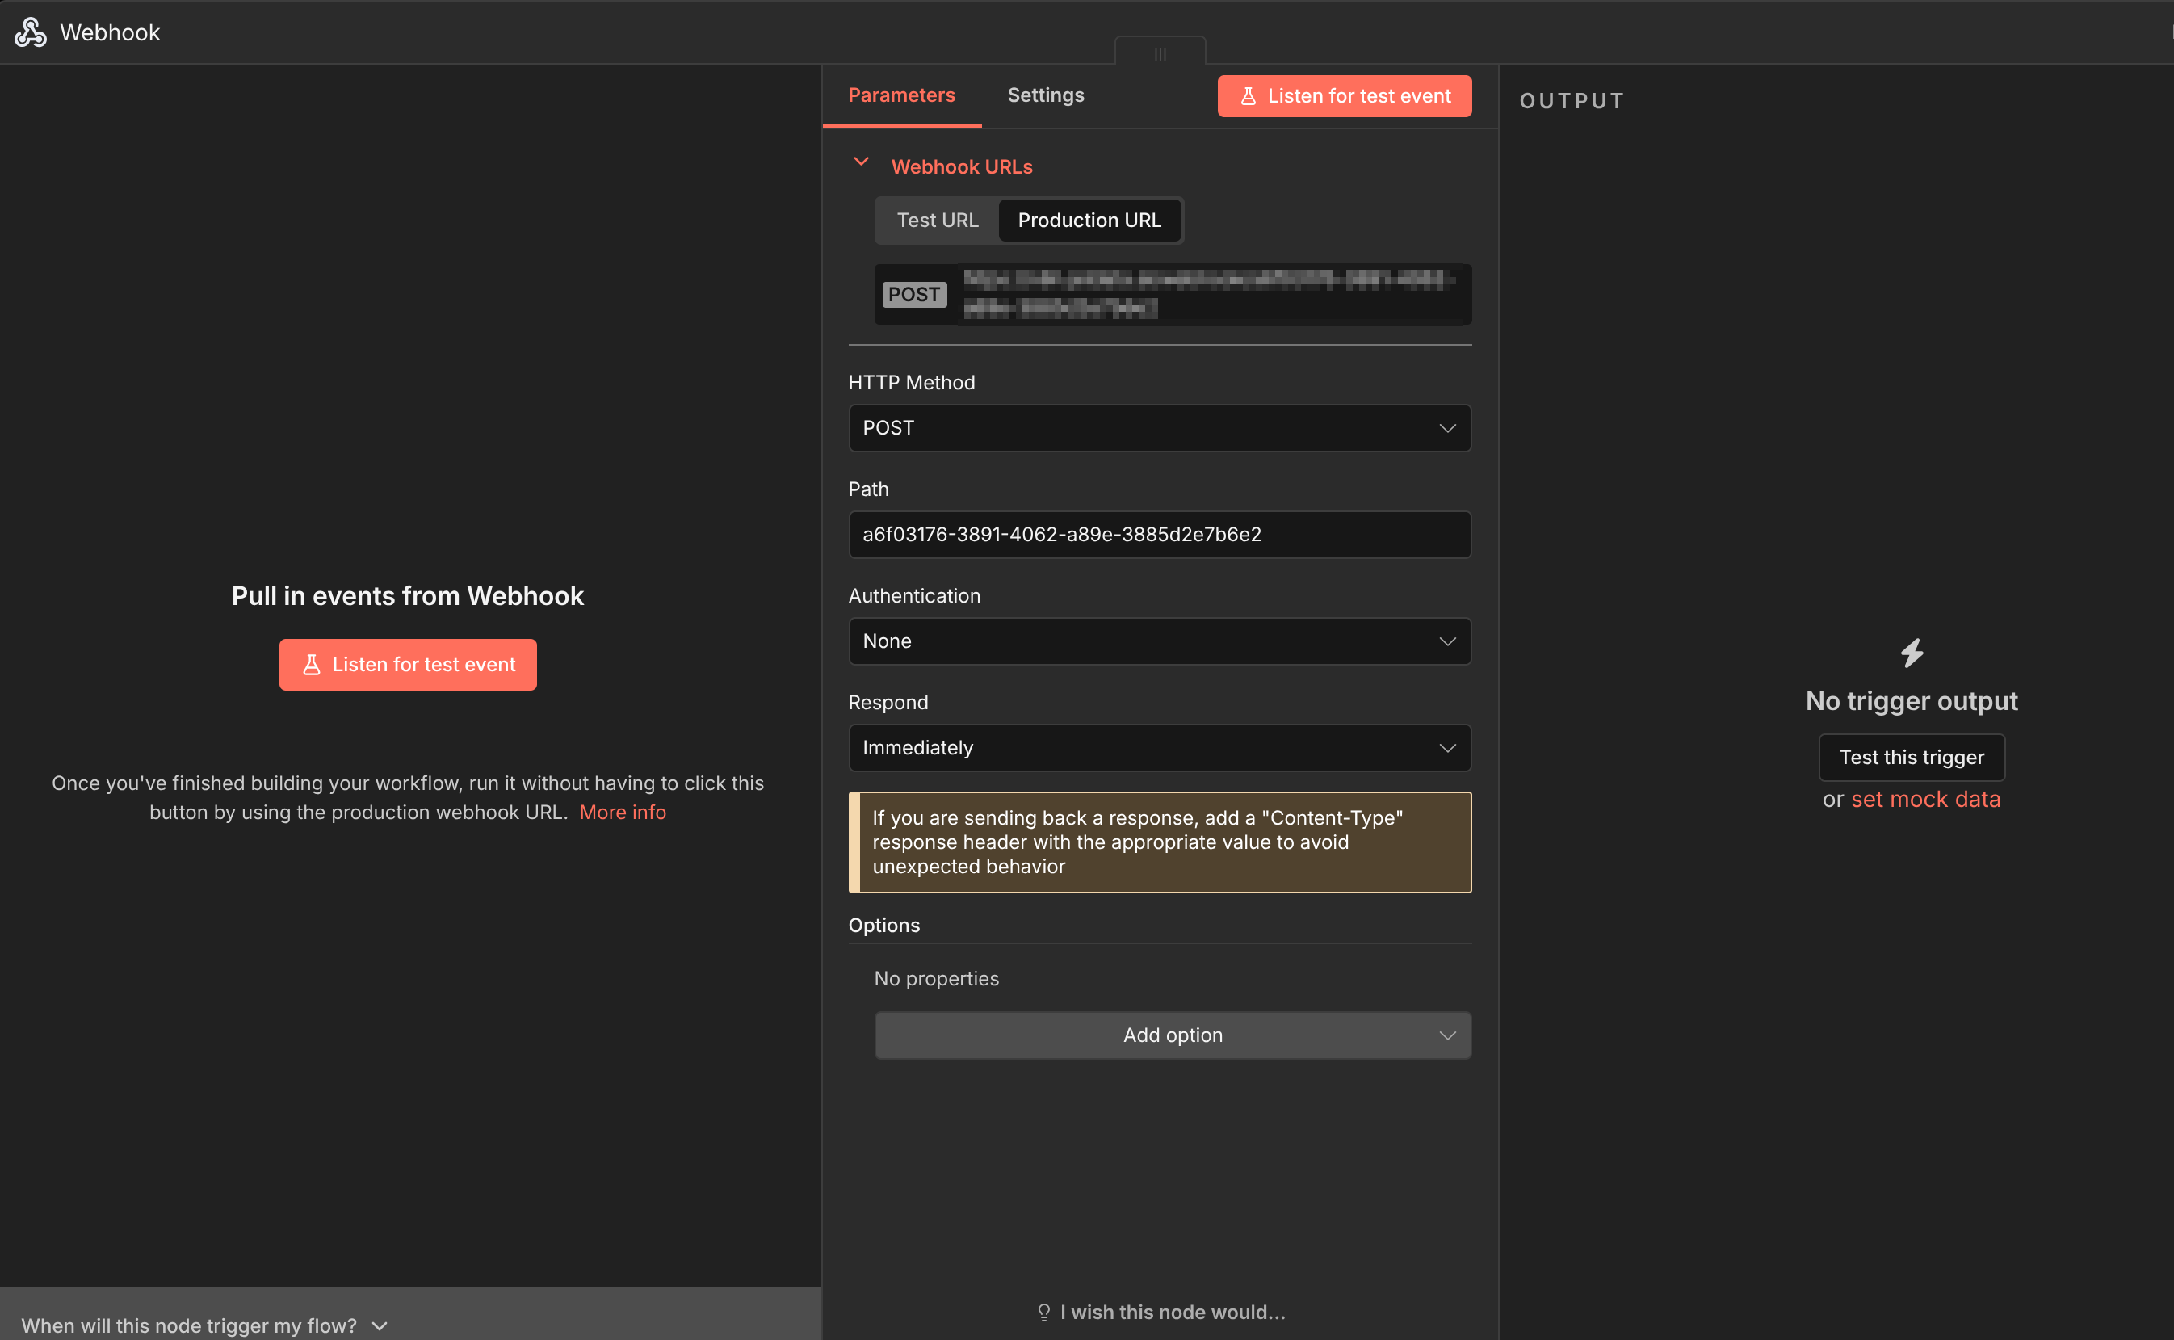2174x1340 pixels.
Task: Click the More info link
Action: click(x=622, y=812)
